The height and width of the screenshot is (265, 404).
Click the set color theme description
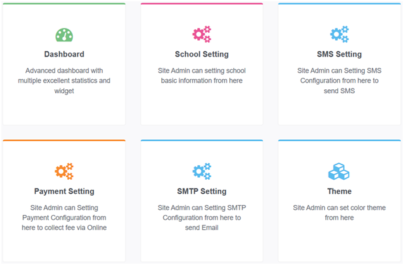pos(339,212)
